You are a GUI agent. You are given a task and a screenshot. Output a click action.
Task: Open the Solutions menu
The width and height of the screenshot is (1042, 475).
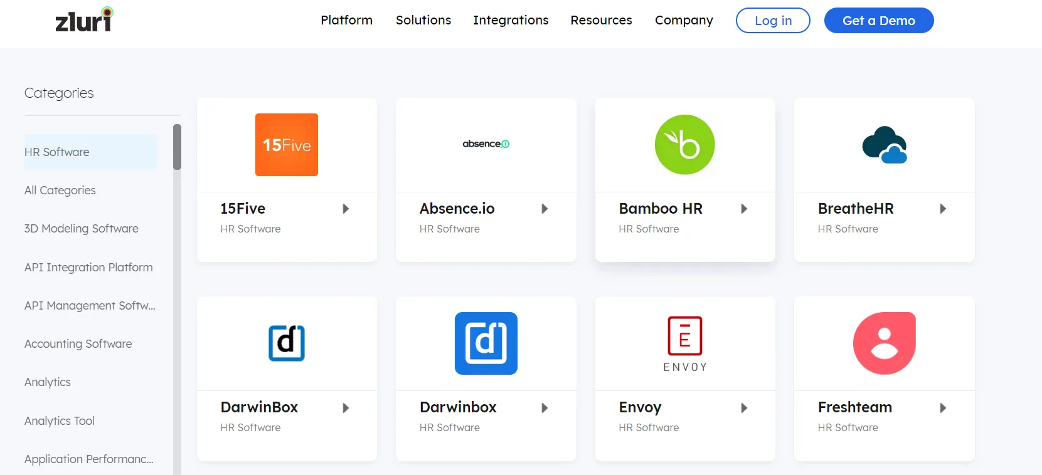pos(423,20)
